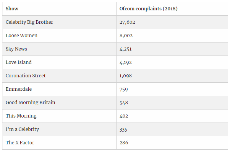Select the Emmerdale row label

click(x=19, y=89)
